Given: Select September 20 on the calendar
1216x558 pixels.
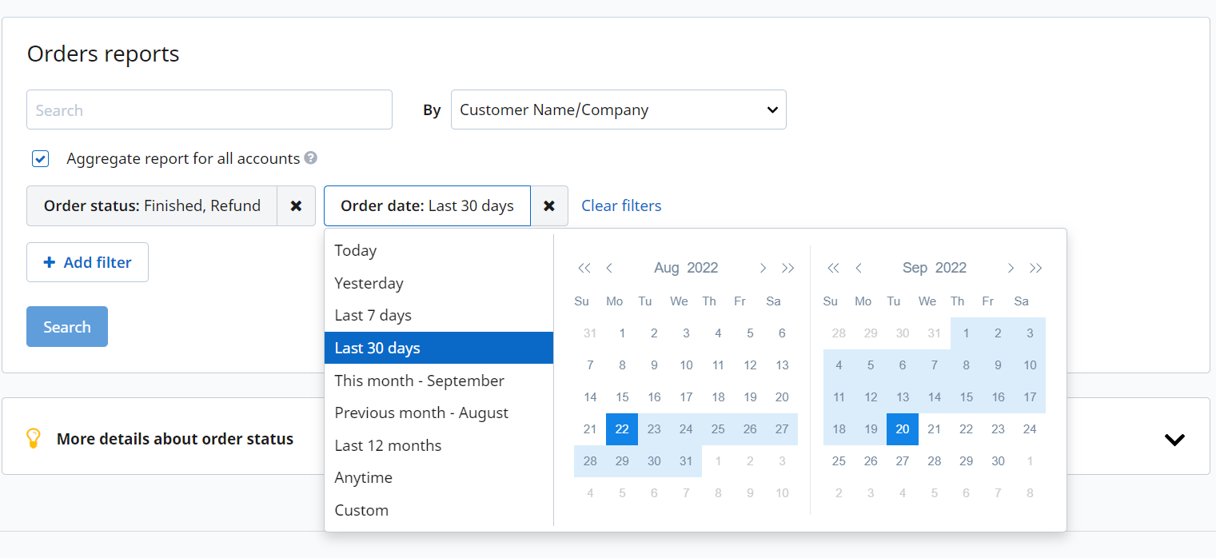Looking at the screenshot, I should click(902, 429).
